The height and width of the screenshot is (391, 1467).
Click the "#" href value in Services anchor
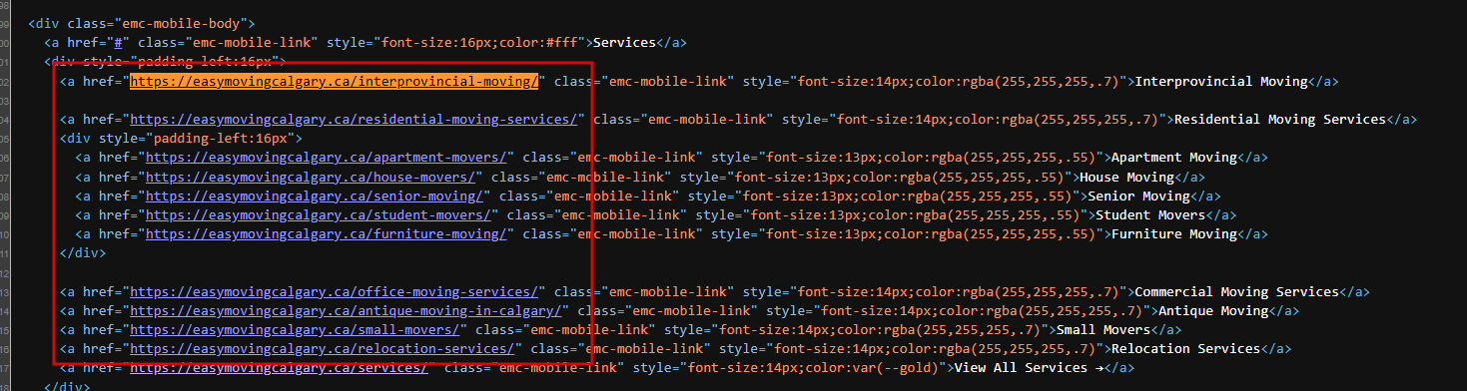click(118, 43)
